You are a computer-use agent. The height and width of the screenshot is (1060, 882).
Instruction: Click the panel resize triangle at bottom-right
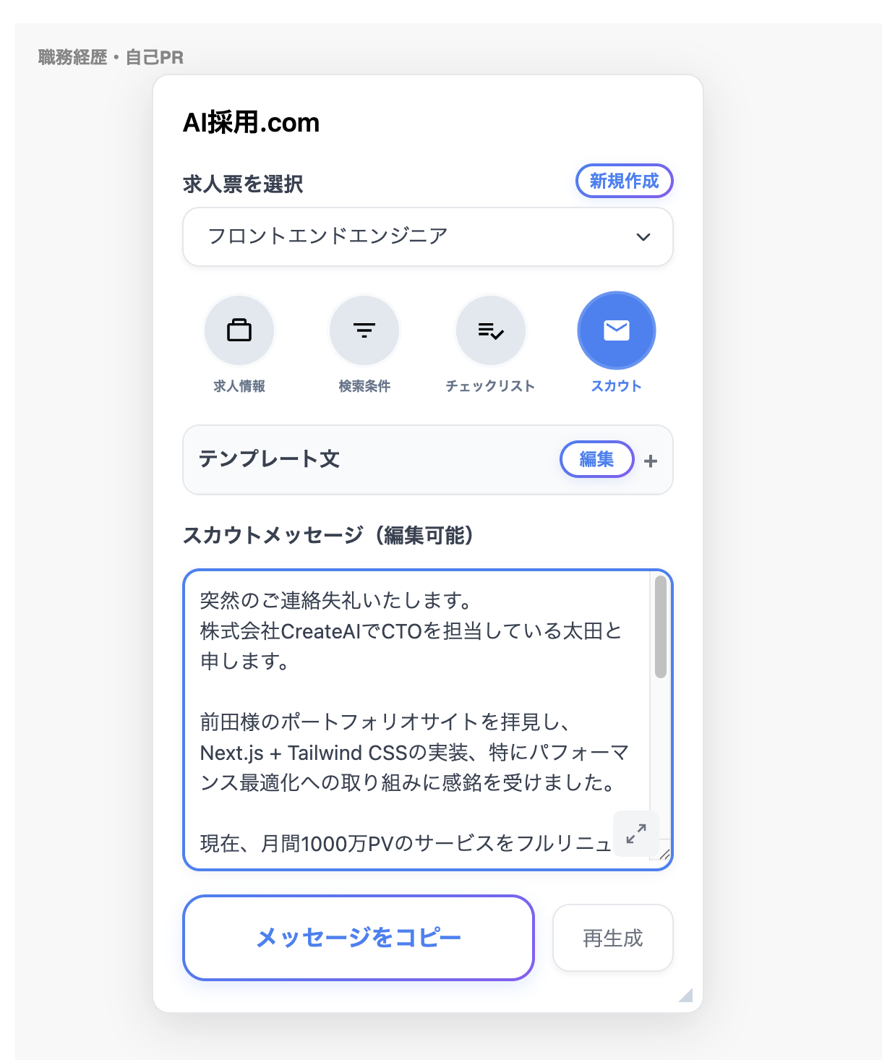coord(686,995)
